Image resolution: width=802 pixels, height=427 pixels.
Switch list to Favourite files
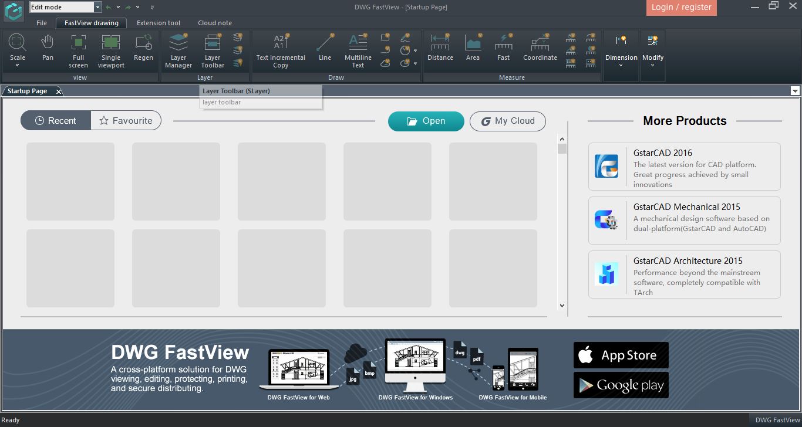(126, 120)
